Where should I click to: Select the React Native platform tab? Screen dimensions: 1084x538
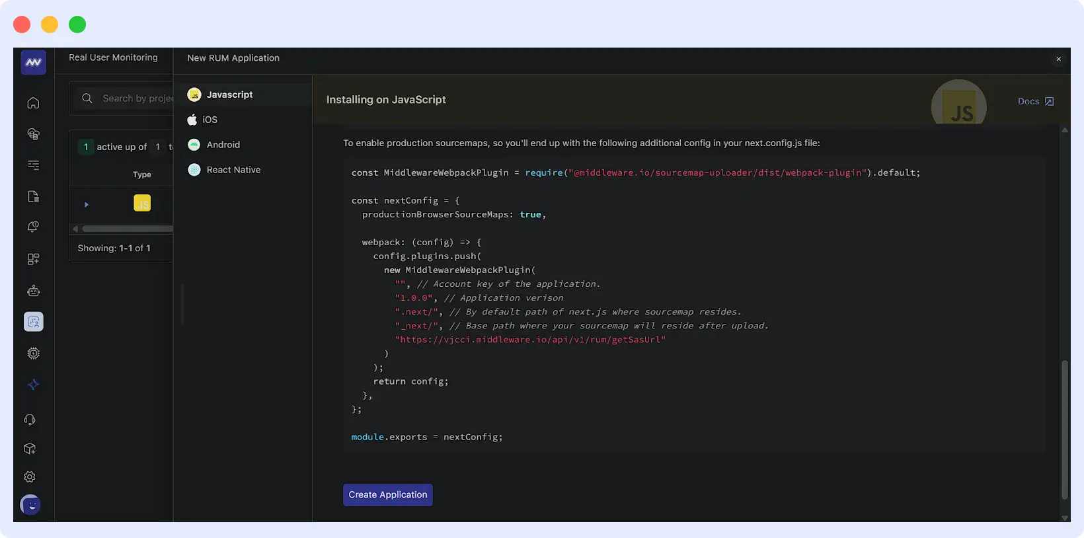pos(243,170)
